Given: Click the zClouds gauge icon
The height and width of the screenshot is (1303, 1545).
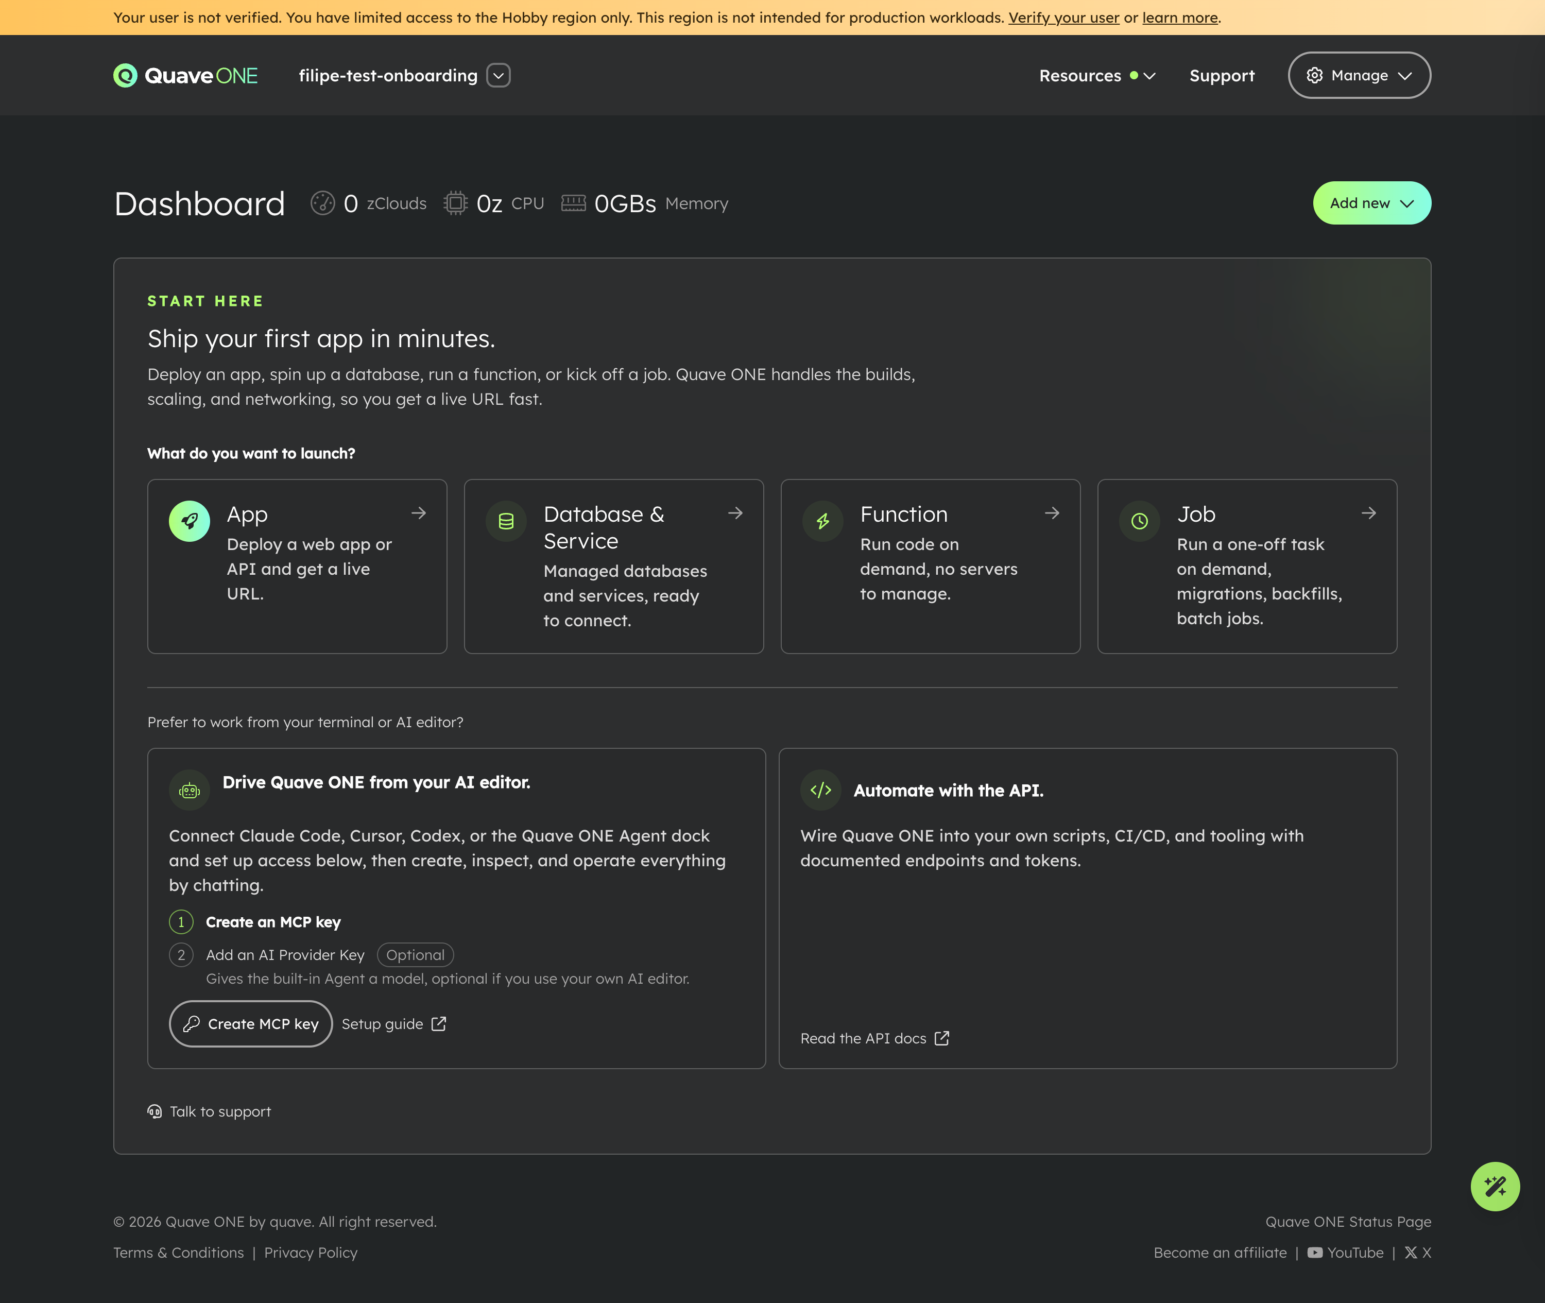Looking at the screenshot, I should pos(322,203).
